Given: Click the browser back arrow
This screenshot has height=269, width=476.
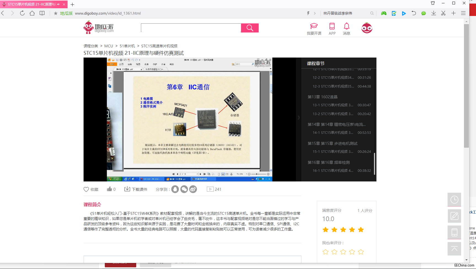Looking at the screenshot, I should pos(3,13).
